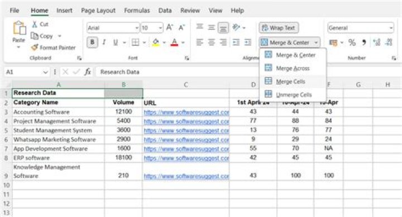Choose Merge Across from the menu
The image size is (402, 217).
coord(293,68)
